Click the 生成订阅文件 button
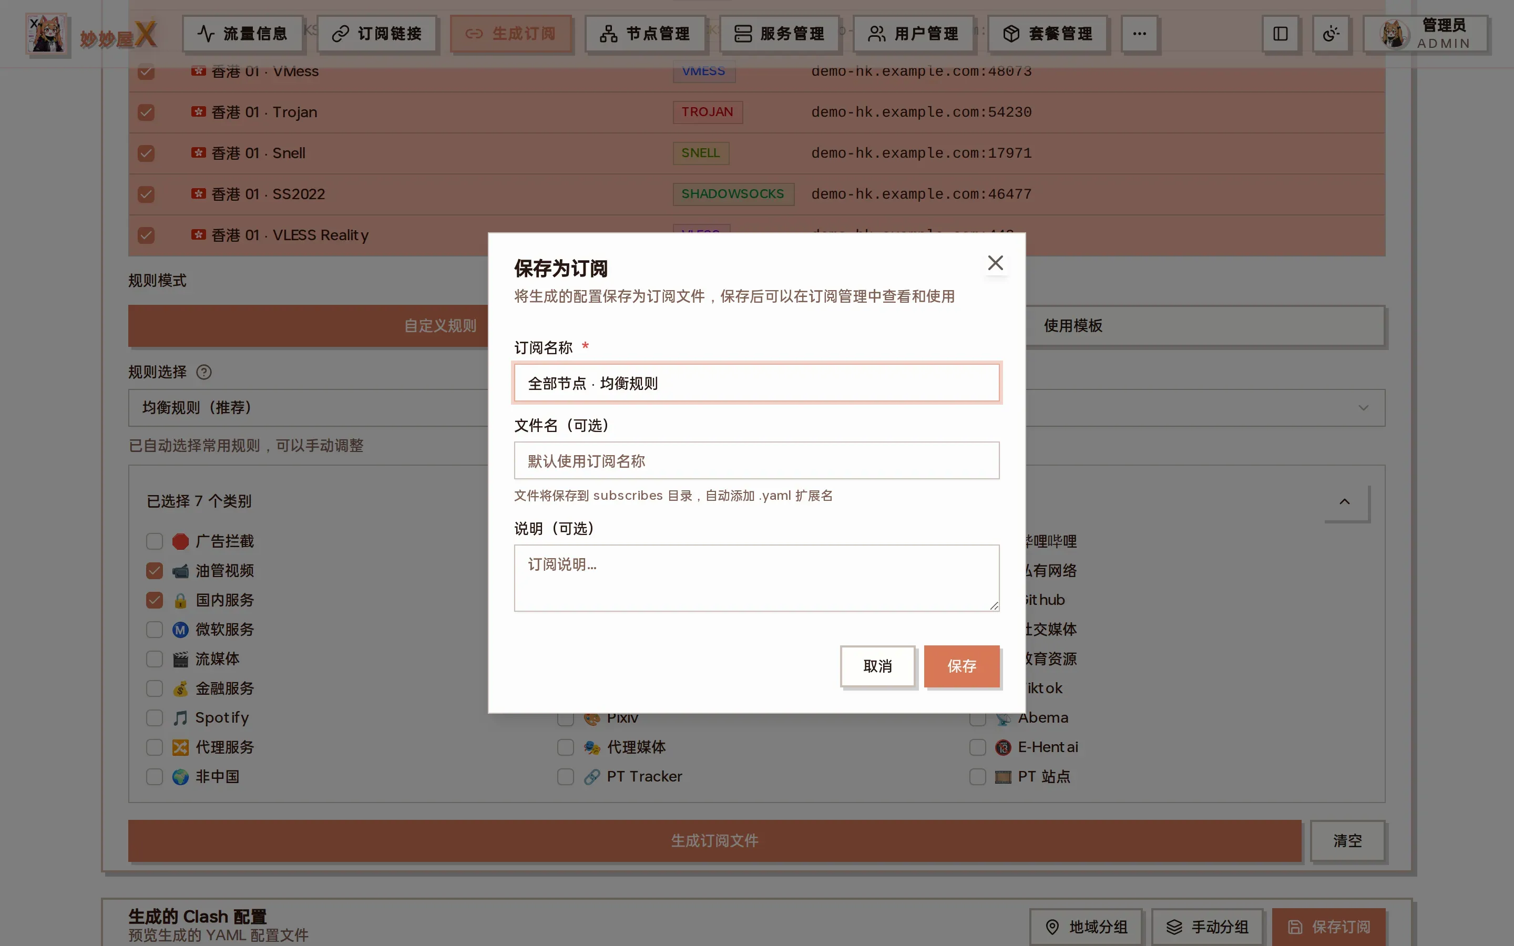 pos(714,841)
